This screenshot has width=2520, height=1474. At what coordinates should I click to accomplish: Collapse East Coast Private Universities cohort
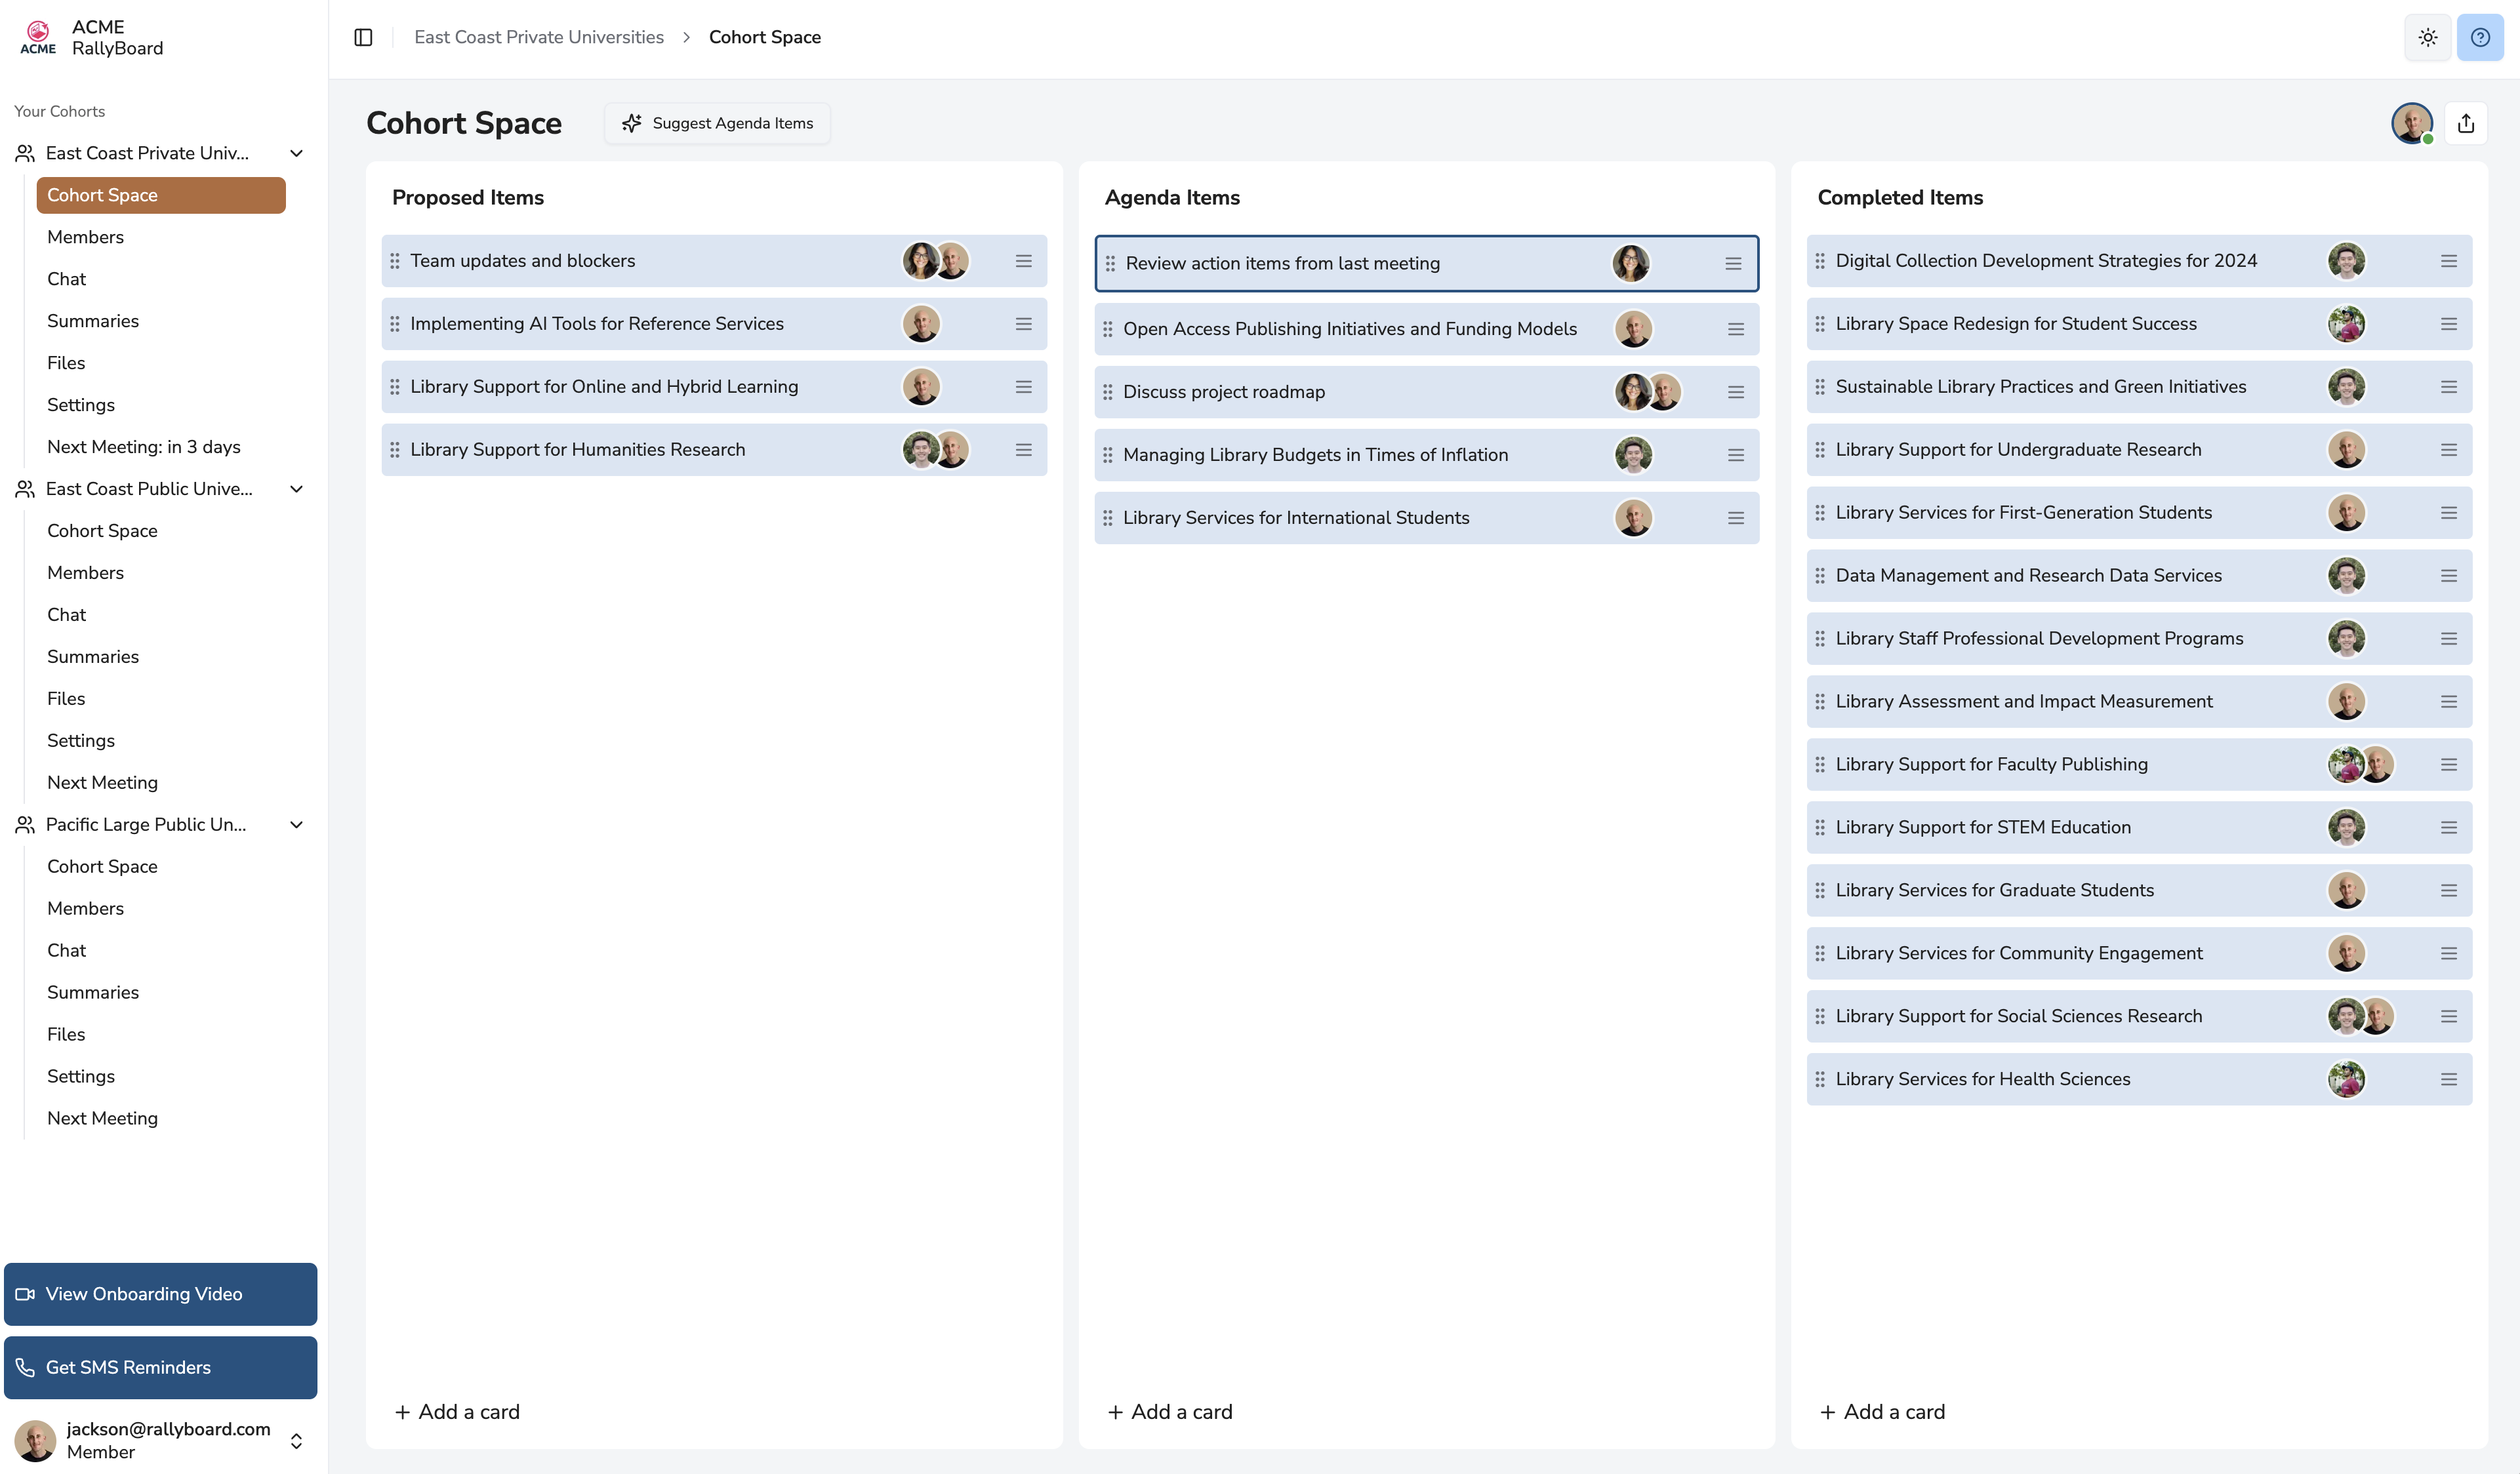click(x=296, y=153)
